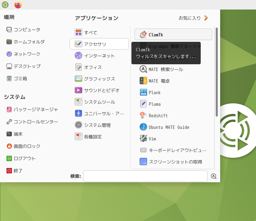Open デスクトップ place

tap(23, 66)
